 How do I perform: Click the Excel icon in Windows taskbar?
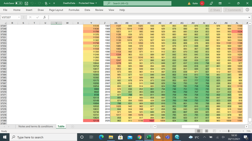(x=149, y=137)
